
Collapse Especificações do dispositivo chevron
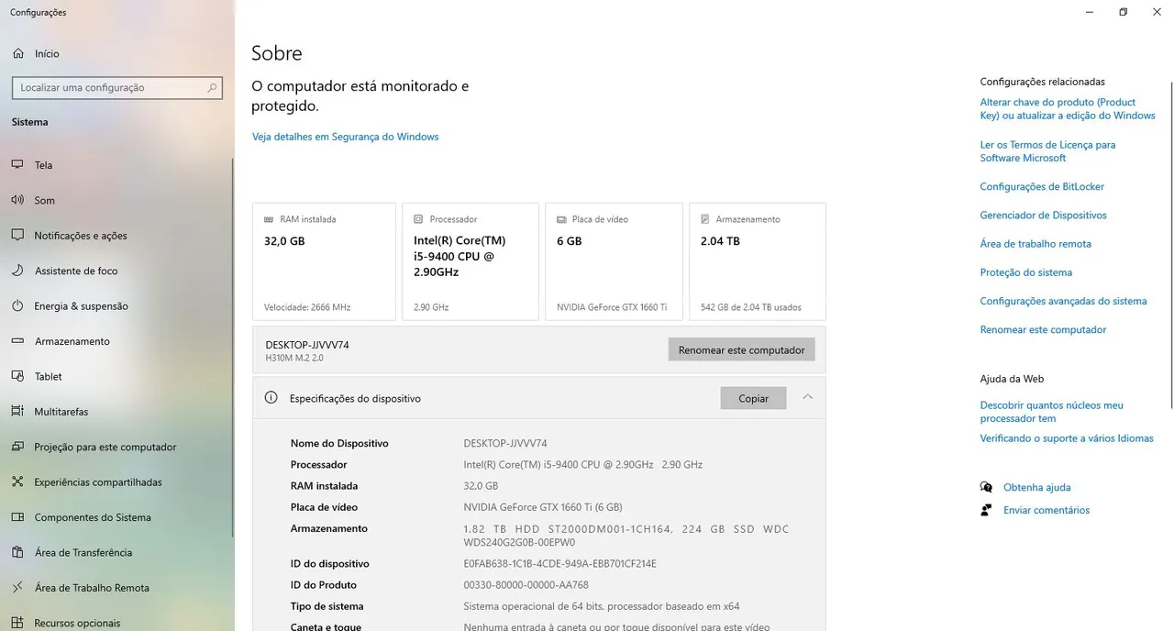[807, 397]
